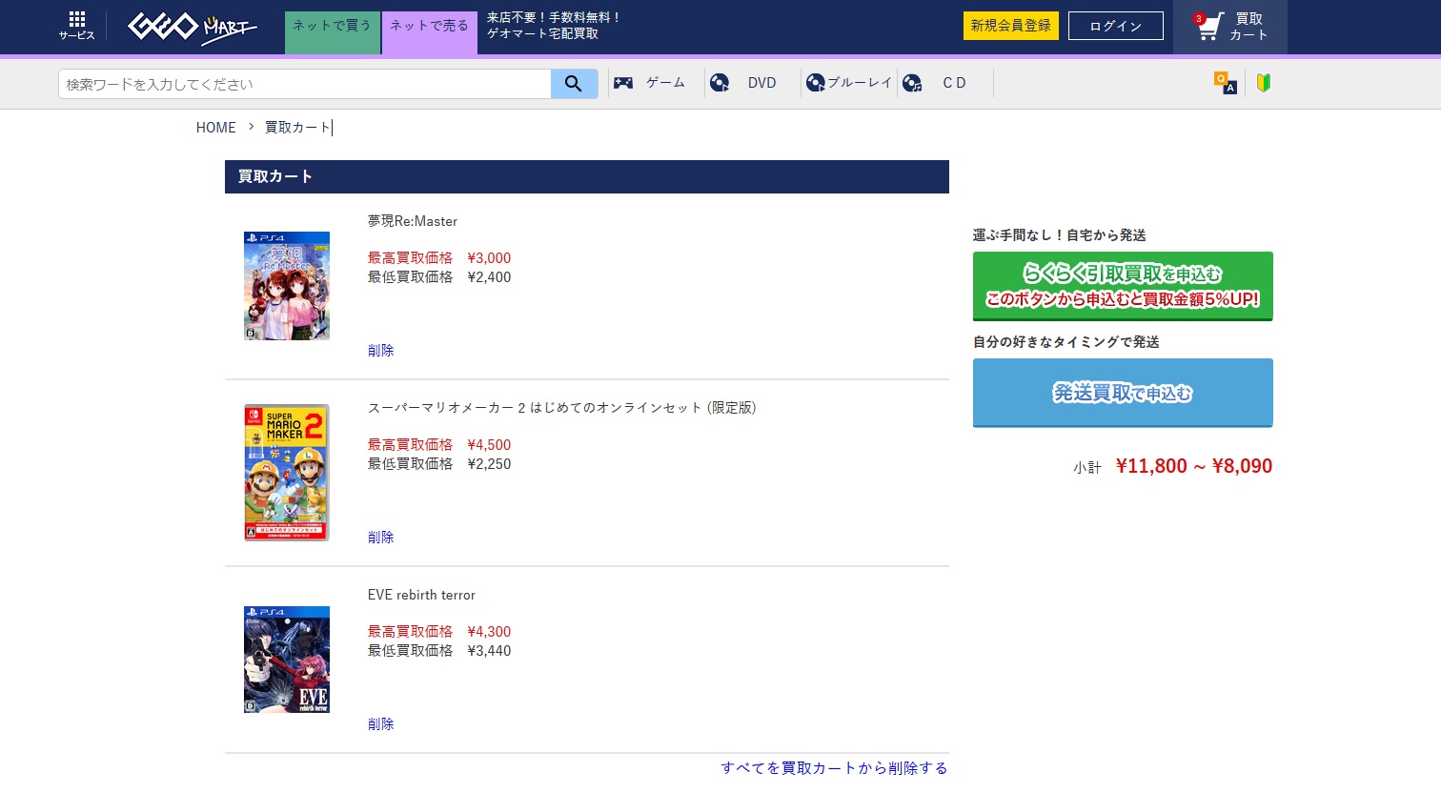The width and height of the screenshot is (1441, 793).
Task: Click the スーパーマリオメーカー 2 title text
Action: 562,408
